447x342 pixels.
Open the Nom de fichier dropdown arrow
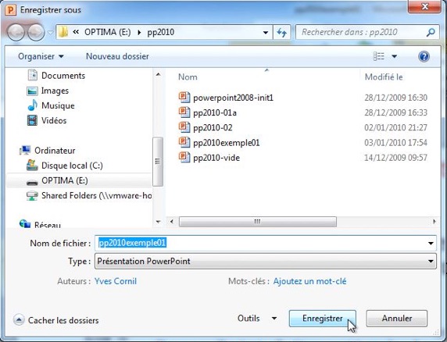pyautogui.click(x=431, y=243)
